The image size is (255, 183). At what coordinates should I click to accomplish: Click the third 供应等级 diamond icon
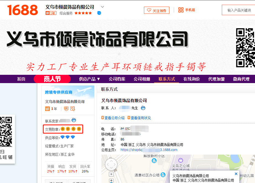[x=73, y=137]
